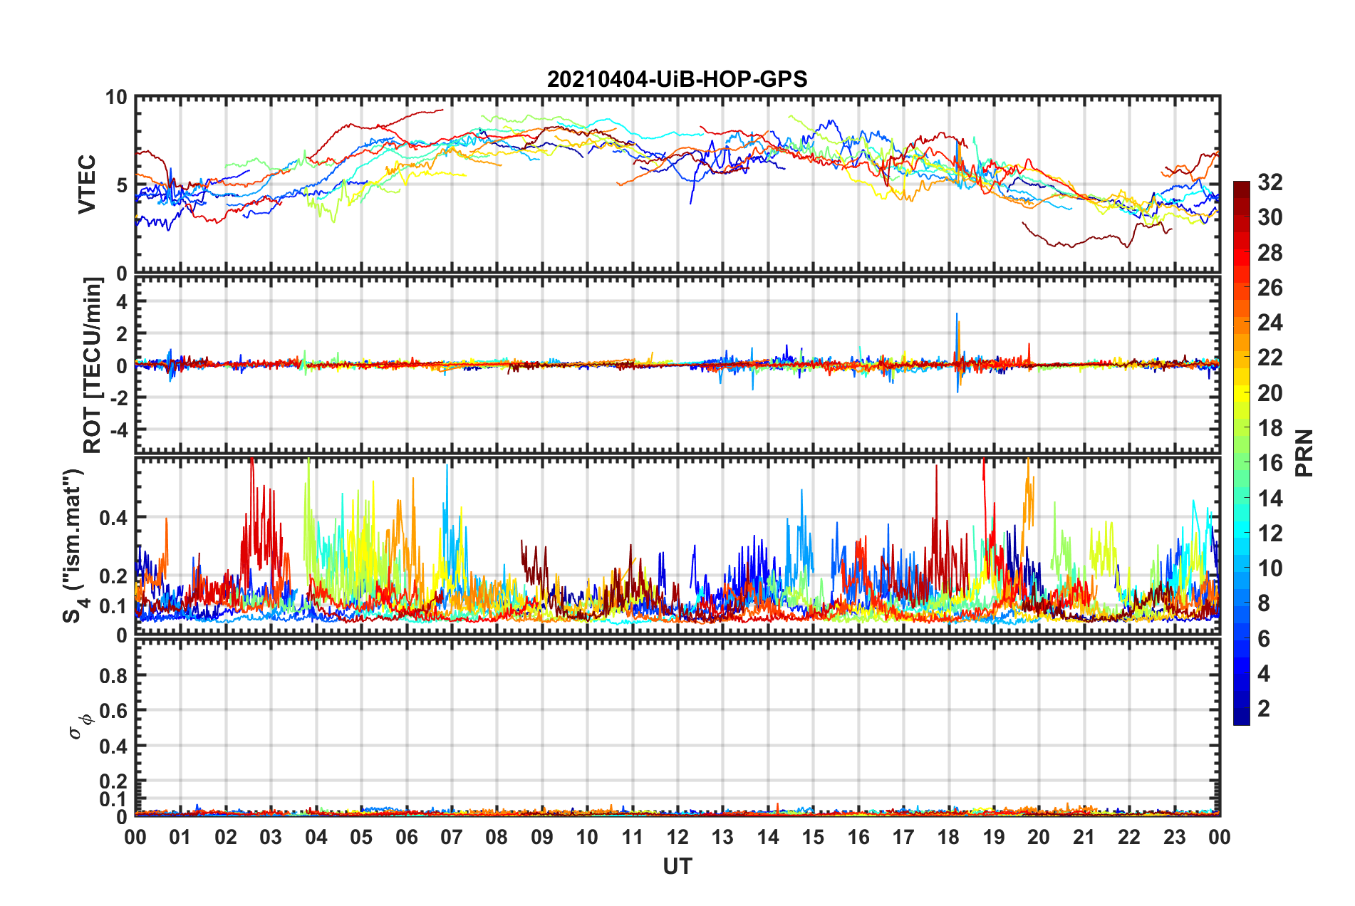Click the "32" label on the PRN colorbar
This screenshot has height=906, width=1355.
pyautogui.click(x=1270, y=182)
